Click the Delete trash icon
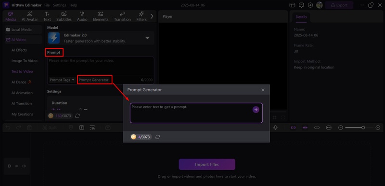 (29, 128)
